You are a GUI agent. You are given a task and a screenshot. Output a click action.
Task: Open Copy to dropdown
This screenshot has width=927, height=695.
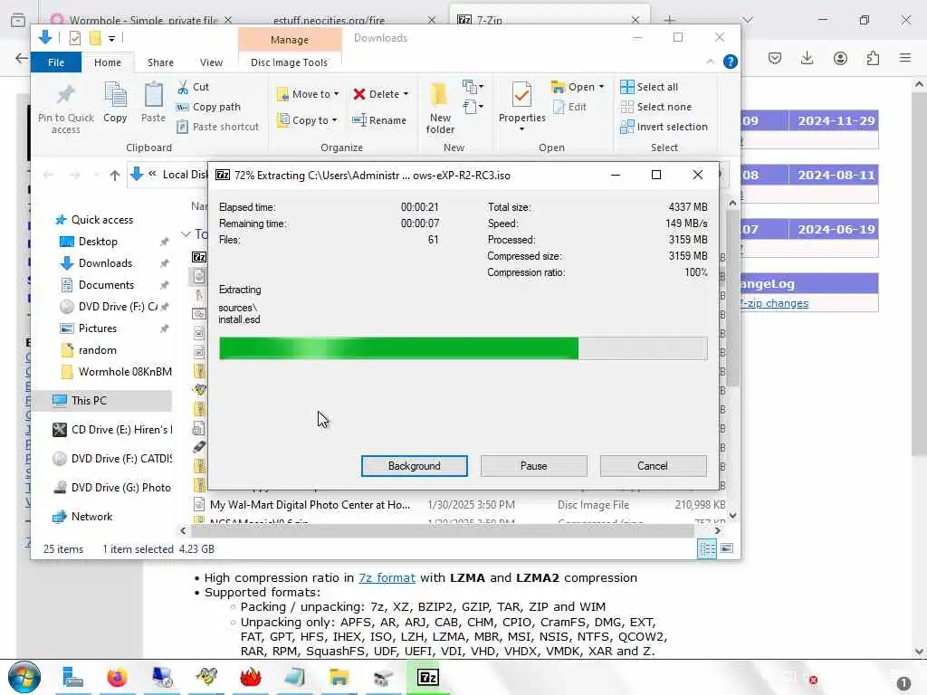pyautogui.click(x=308, y=120)
